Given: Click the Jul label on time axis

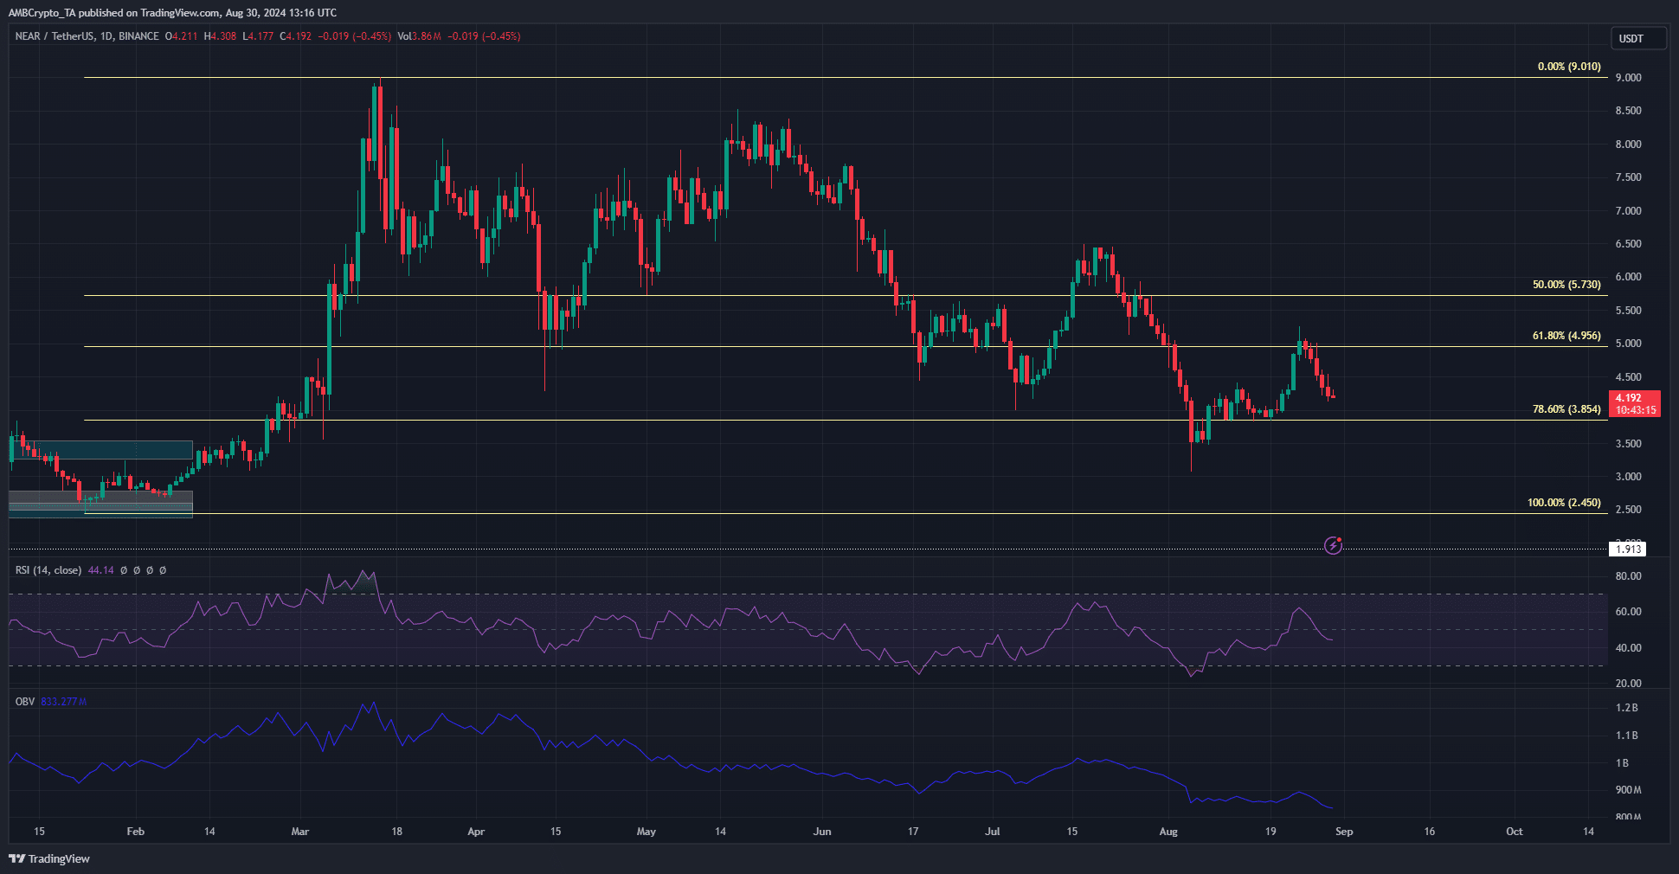Looking at the screenshot, I should click(x=993, y=832).
